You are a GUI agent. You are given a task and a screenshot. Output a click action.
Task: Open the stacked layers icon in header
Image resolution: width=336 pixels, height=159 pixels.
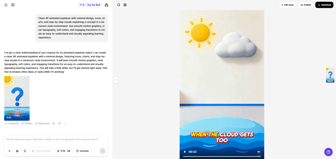click(x=106, y=5)
